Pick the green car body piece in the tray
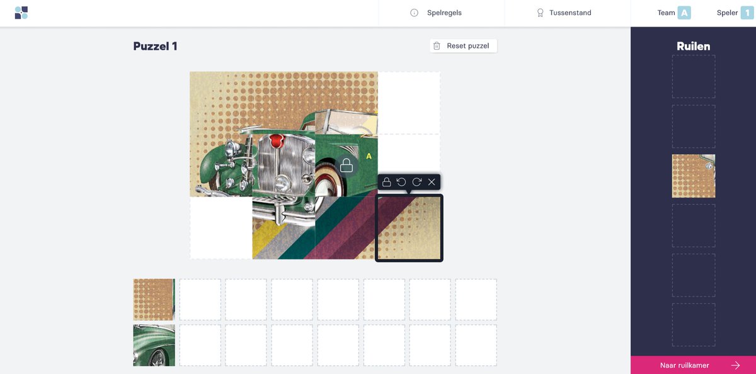Screen dimensions: 756x374 154,345
